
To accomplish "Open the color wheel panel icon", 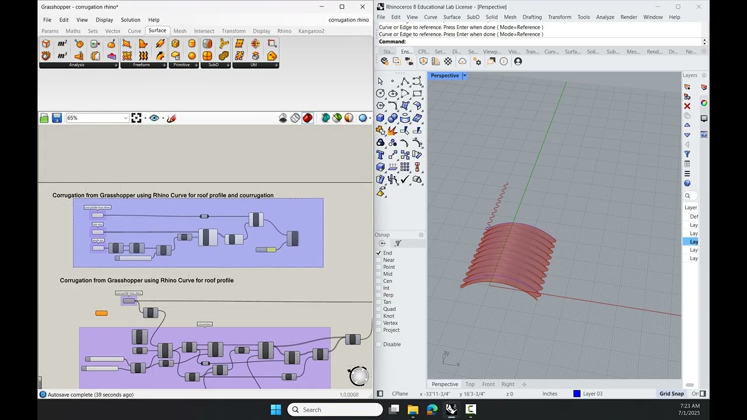I will pyautogui.click(x=704, y=103).
